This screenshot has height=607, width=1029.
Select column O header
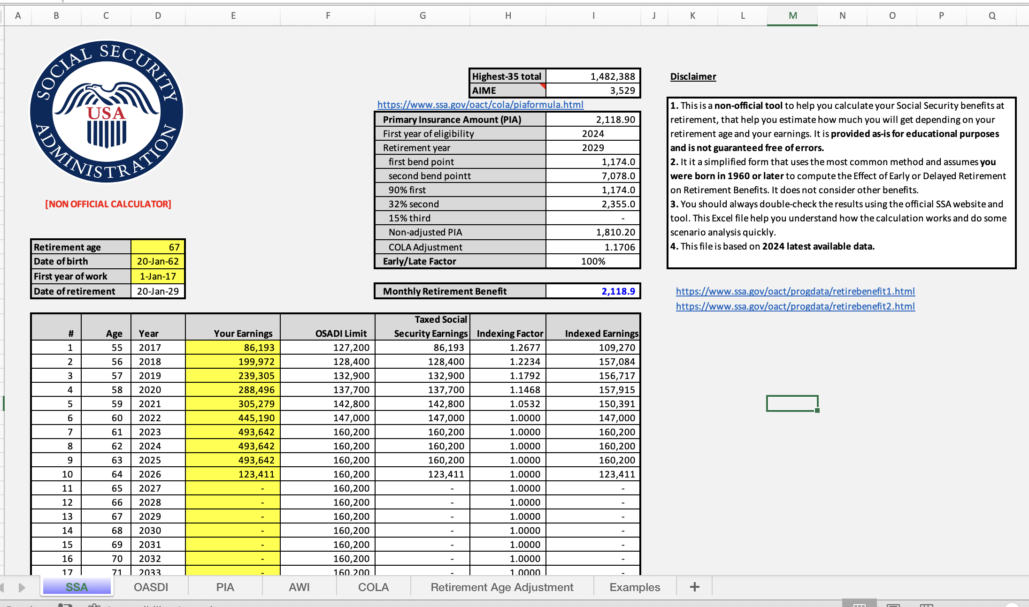(892, 15)
